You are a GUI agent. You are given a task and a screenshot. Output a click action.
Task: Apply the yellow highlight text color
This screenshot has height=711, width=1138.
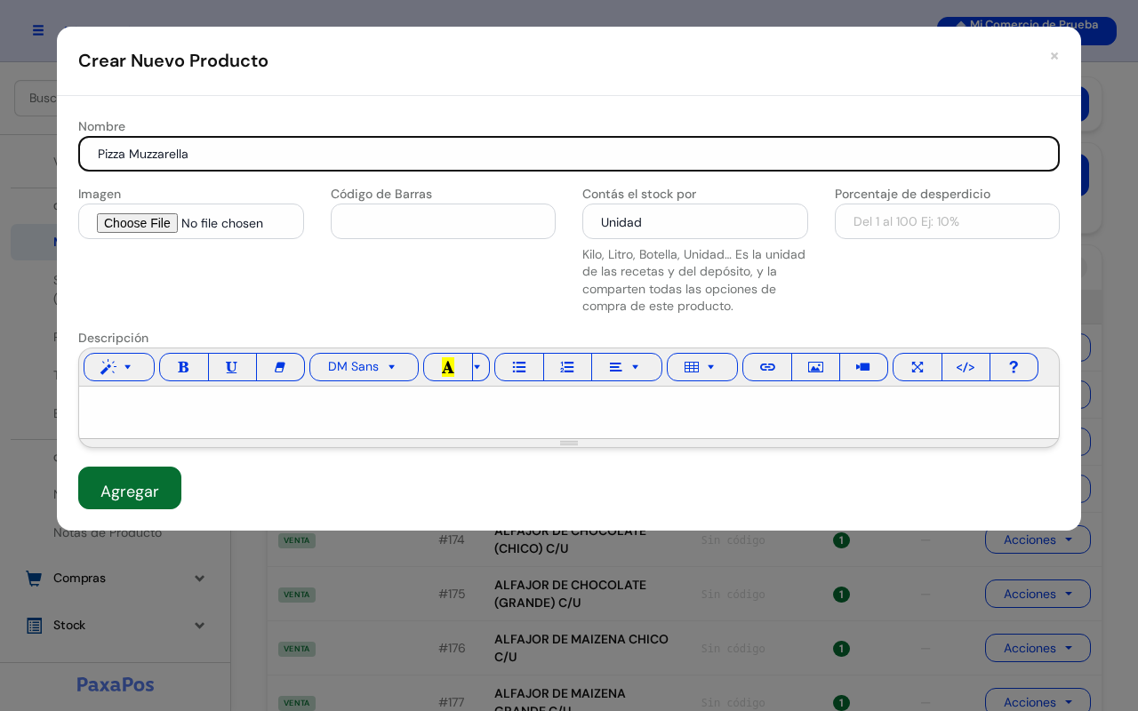(x=448, y=367)
